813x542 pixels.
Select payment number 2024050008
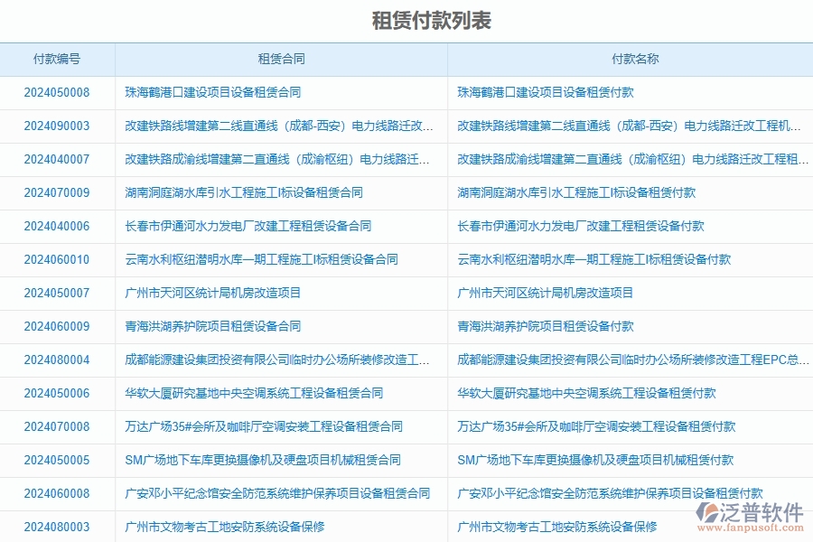point(56,91)
